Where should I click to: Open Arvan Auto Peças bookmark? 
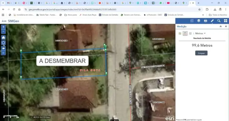coord(88,15)
